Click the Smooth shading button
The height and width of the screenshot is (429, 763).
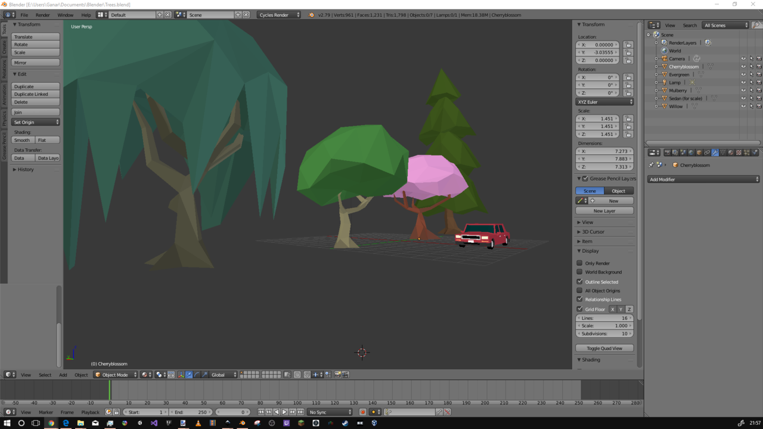(x=23, y=140)
